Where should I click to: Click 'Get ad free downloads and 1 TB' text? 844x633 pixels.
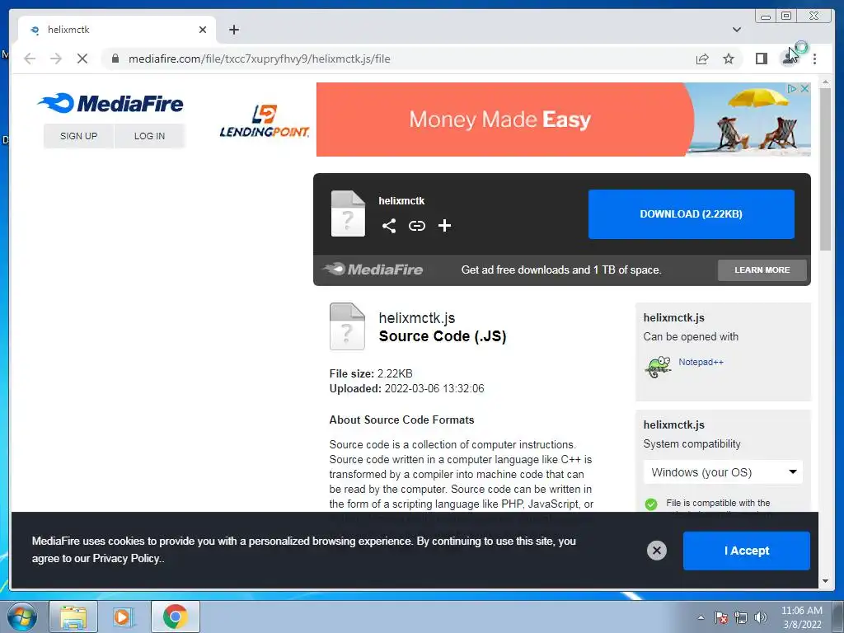point(561,270)
